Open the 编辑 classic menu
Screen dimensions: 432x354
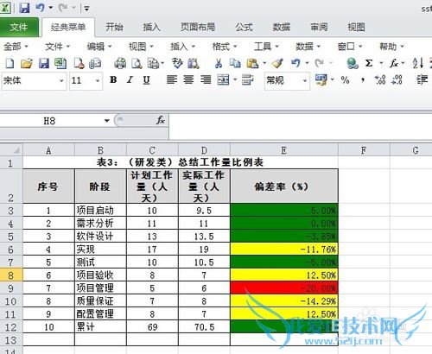pos(99,46)
